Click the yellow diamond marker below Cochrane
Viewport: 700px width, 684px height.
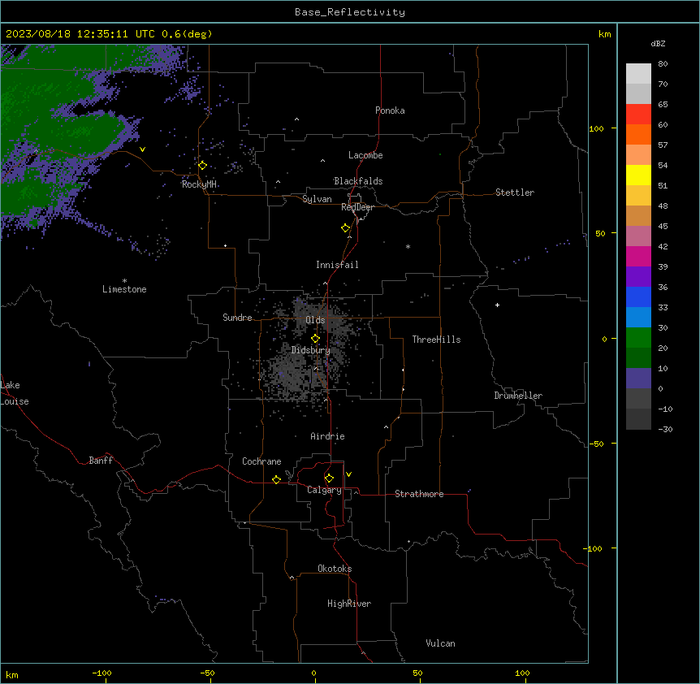[276, 479]
